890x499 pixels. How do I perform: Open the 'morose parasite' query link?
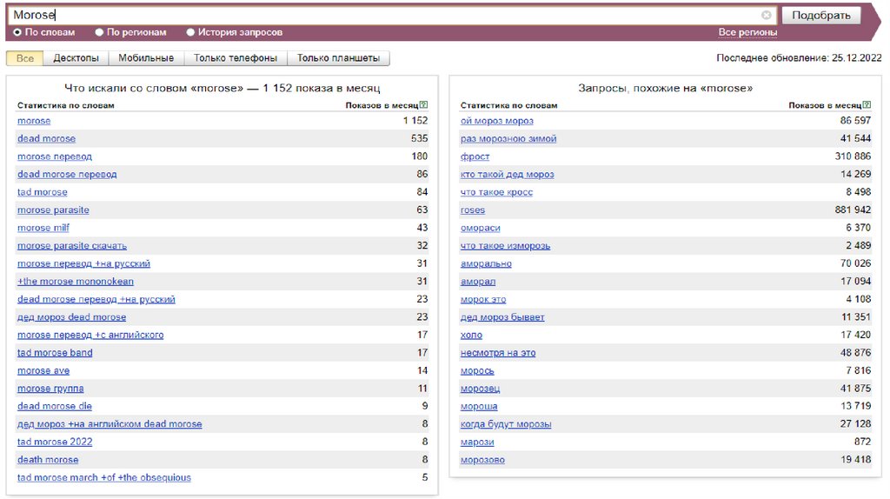[53, 210]
